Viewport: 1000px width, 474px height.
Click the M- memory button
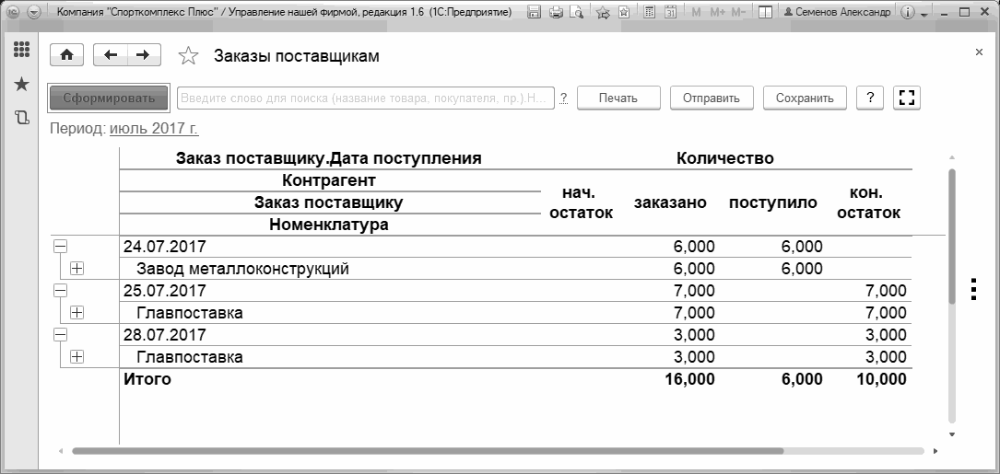click(x=738, y=12)
